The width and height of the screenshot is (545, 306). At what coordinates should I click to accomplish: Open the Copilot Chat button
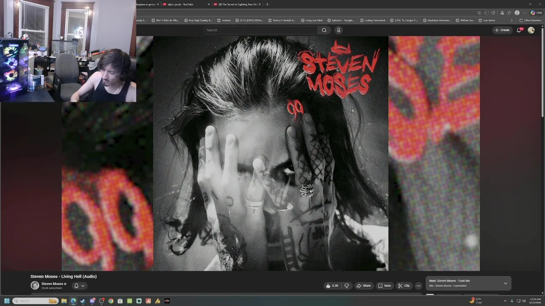coord(536,13)
